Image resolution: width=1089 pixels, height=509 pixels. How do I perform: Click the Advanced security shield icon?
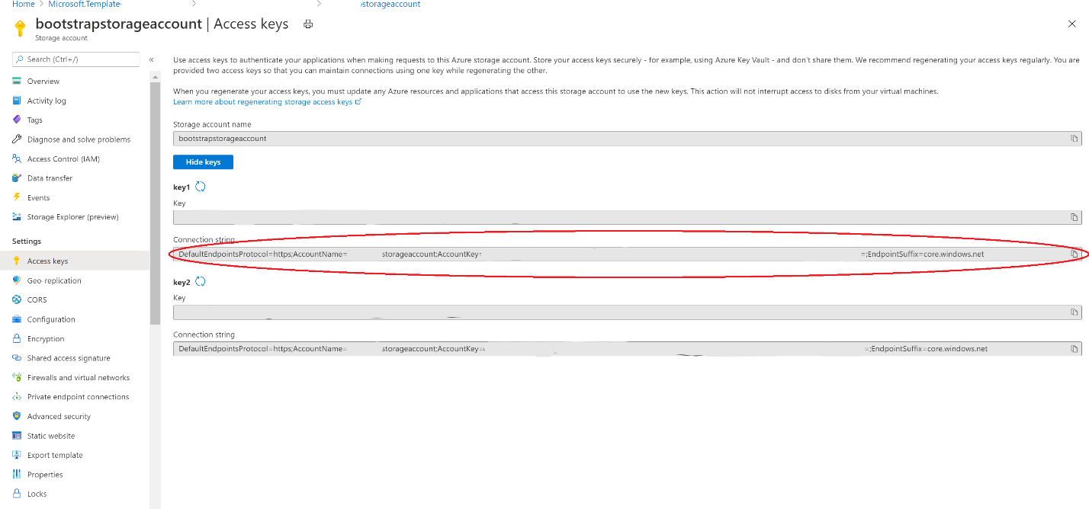coord(17,416)
